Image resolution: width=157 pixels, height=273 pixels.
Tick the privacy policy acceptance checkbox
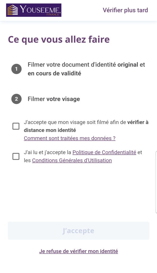[16, 156]
